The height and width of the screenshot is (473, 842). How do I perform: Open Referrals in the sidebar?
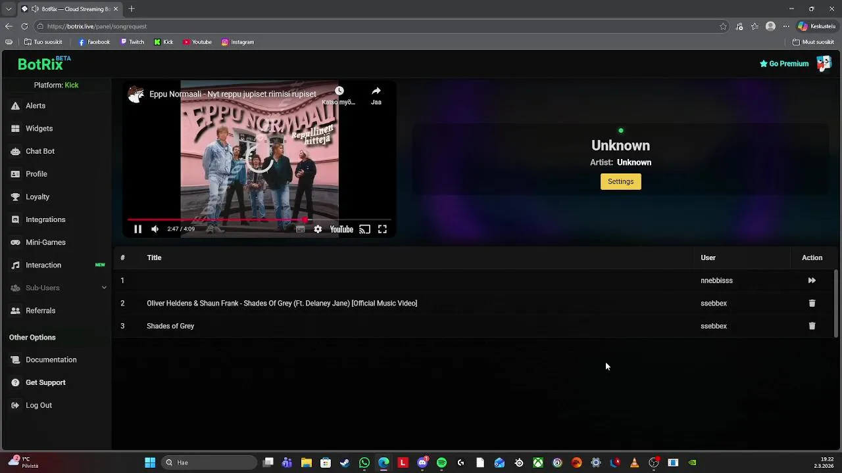40,311
